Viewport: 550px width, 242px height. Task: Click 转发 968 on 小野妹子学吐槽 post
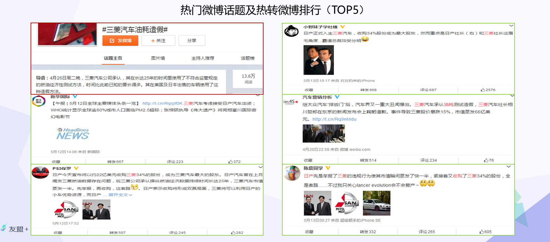click(368, 90)
